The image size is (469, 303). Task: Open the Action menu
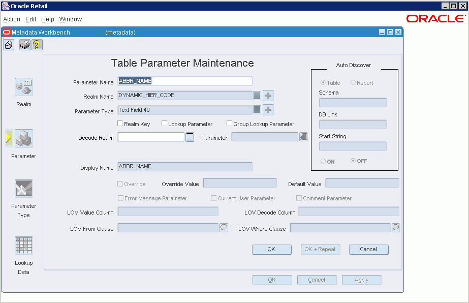click(12, 19)
